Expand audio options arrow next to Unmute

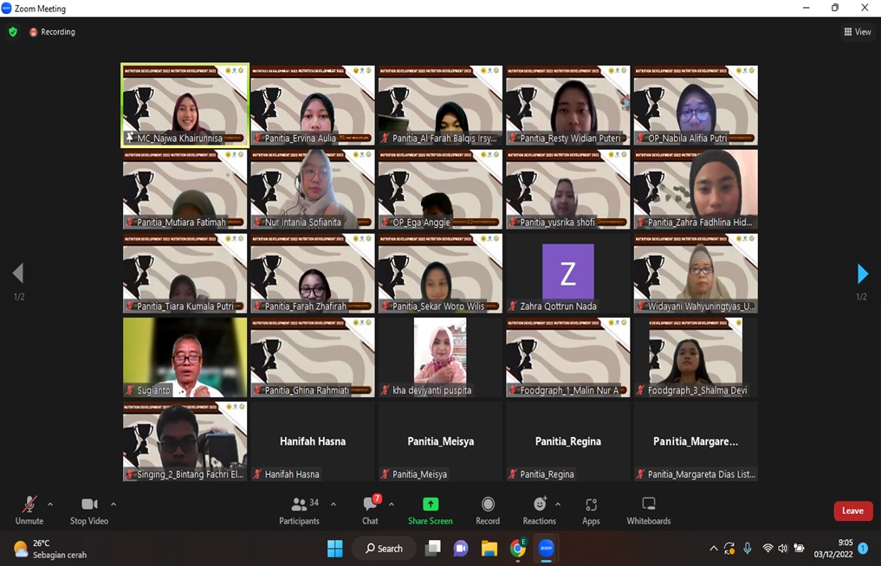point(50,504)
